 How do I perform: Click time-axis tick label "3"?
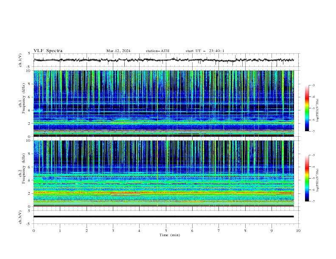point(113,231)
